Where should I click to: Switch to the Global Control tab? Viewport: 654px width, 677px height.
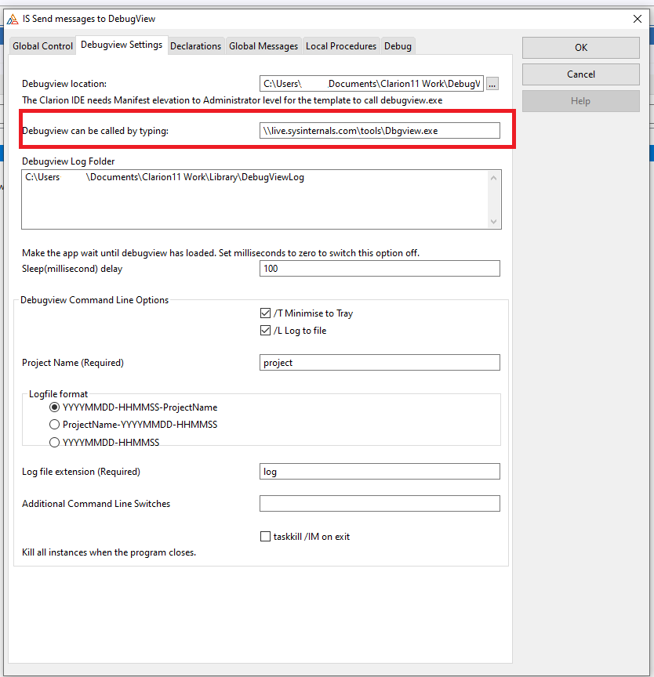tap(42, 46)
